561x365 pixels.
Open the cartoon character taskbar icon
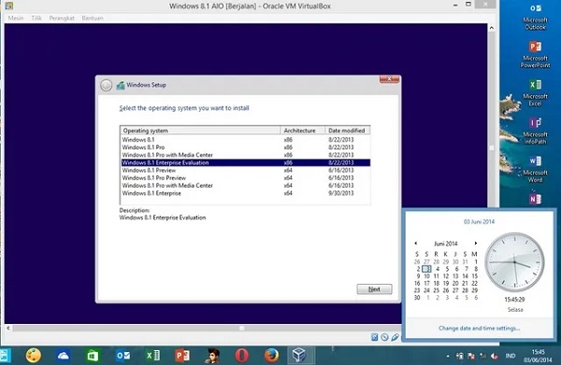[212, 356]
